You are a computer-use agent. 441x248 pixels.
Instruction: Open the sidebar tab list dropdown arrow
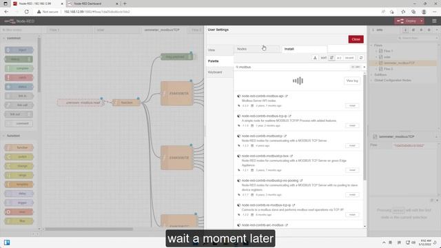pyautogui.click(x=437, y=30)
